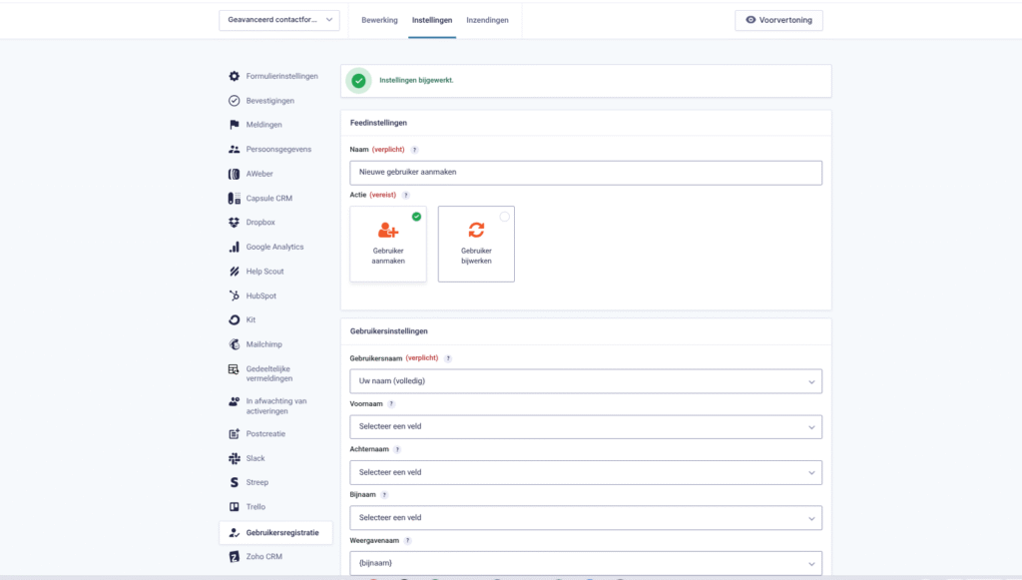Click the Voorvertoning button
The width and height of the screenshot is (1022, 580).
[778, 19]
